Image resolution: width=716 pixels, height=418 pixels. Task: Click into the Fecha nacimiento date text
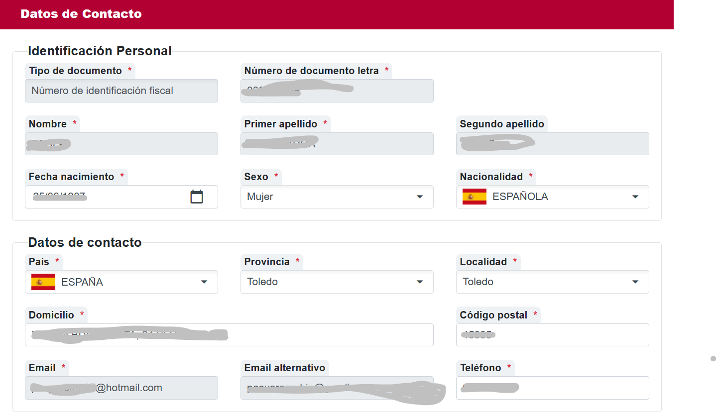[x=100, y=197]
